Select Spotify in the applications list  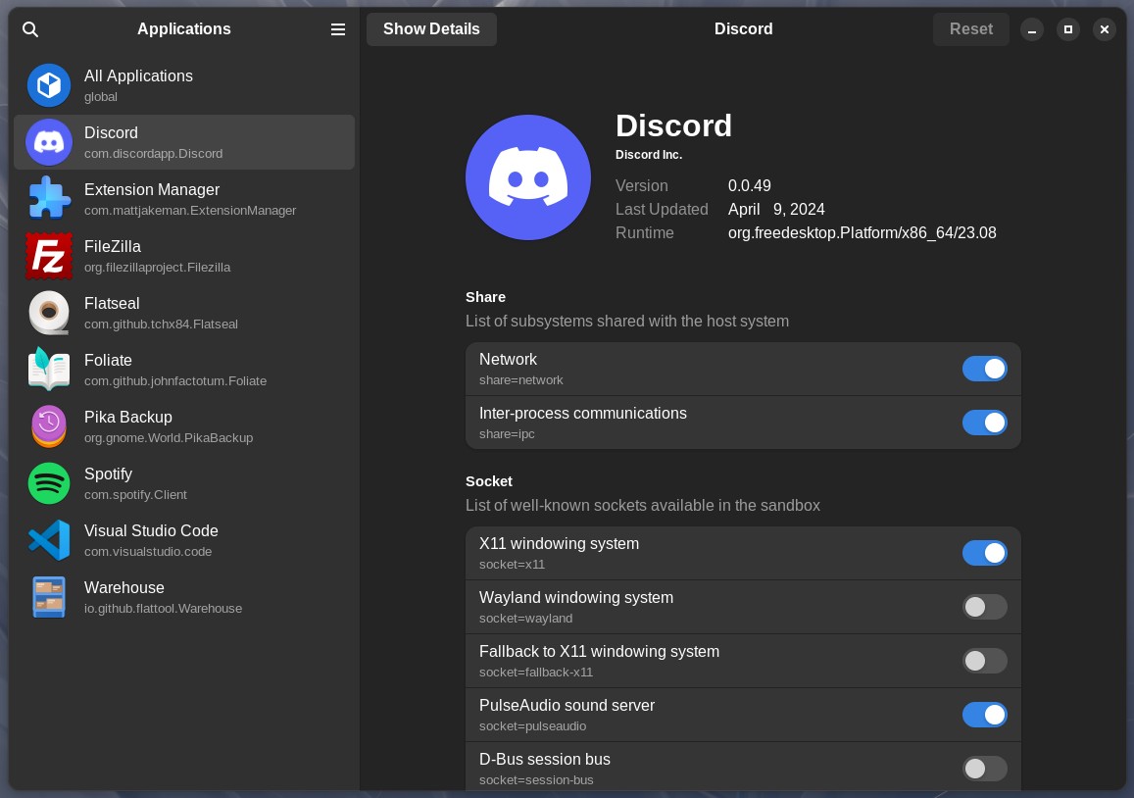click(x=184, y=483)
